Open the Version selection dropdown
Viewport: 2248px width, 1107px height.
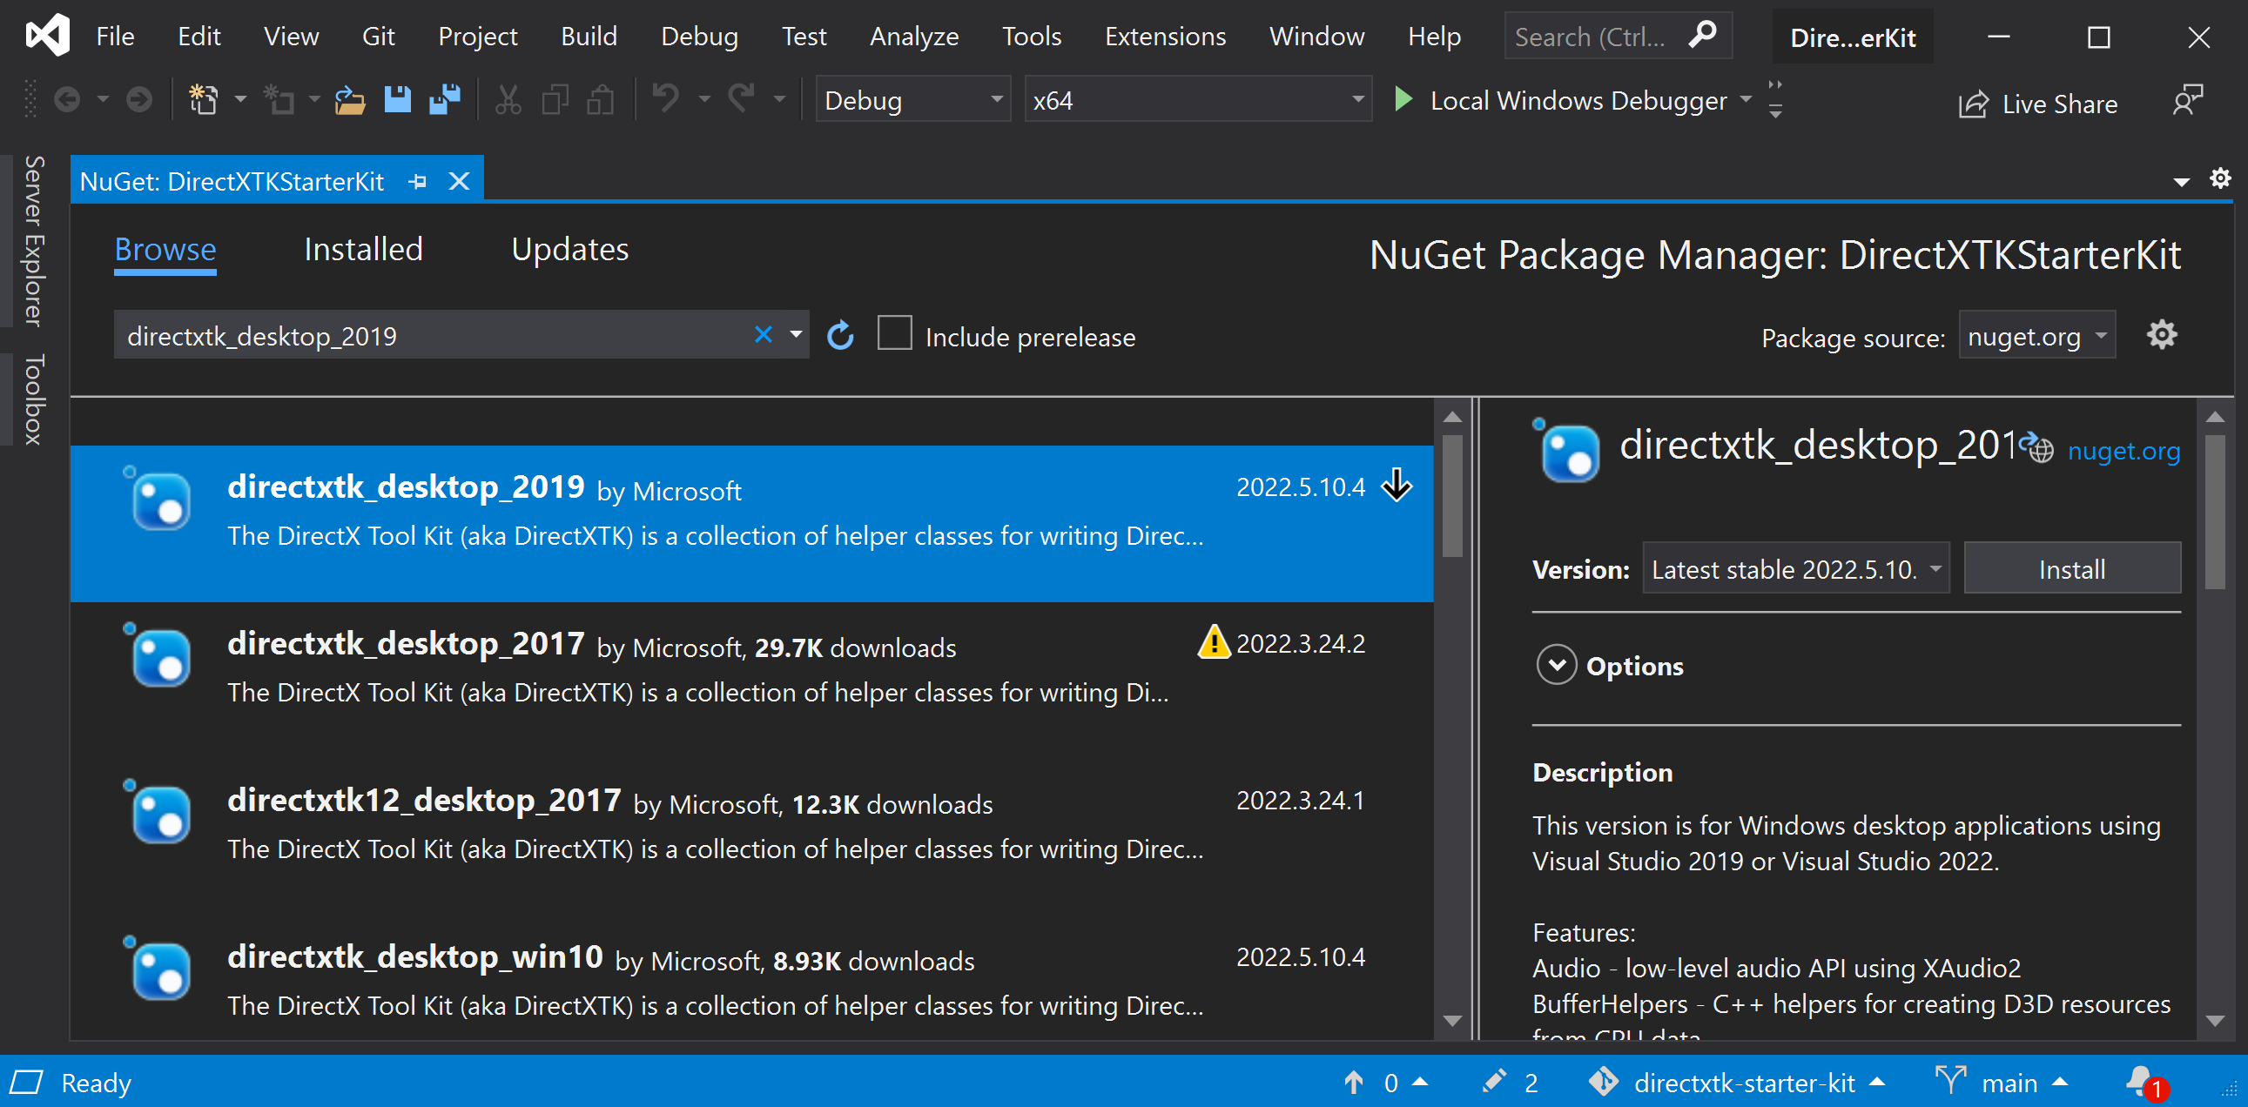tap(1796, 569)
